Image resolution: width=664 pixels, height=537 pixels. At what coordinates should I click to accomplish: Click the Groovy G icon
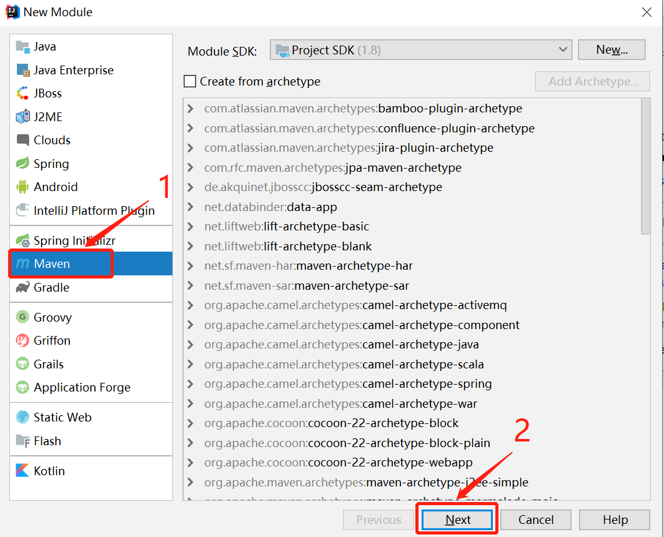click(22, 317)
